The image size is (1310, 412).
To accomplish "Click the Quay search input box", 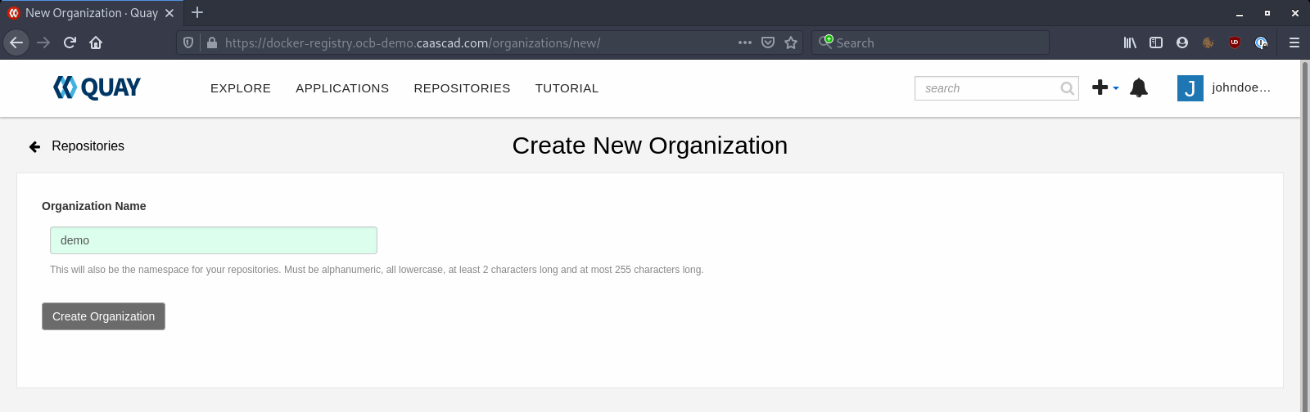I will 987,88.
